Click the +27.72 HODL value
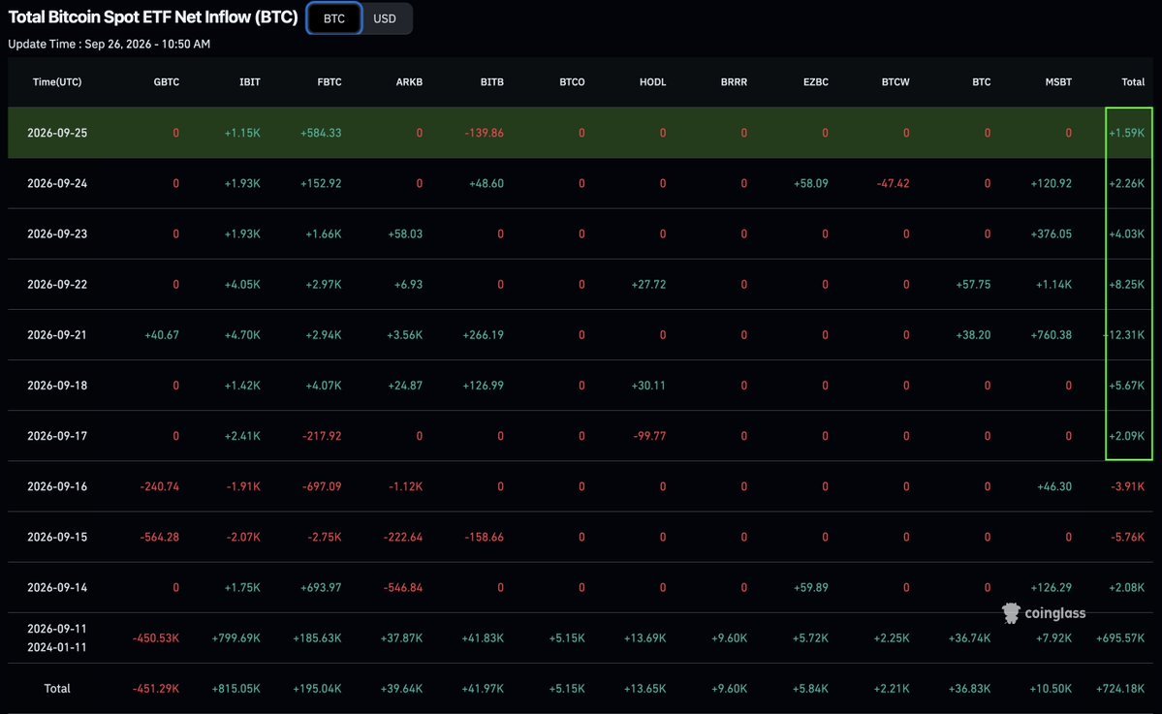Image resolution: width=1162 pixels, height=714 pixels. 648,285
